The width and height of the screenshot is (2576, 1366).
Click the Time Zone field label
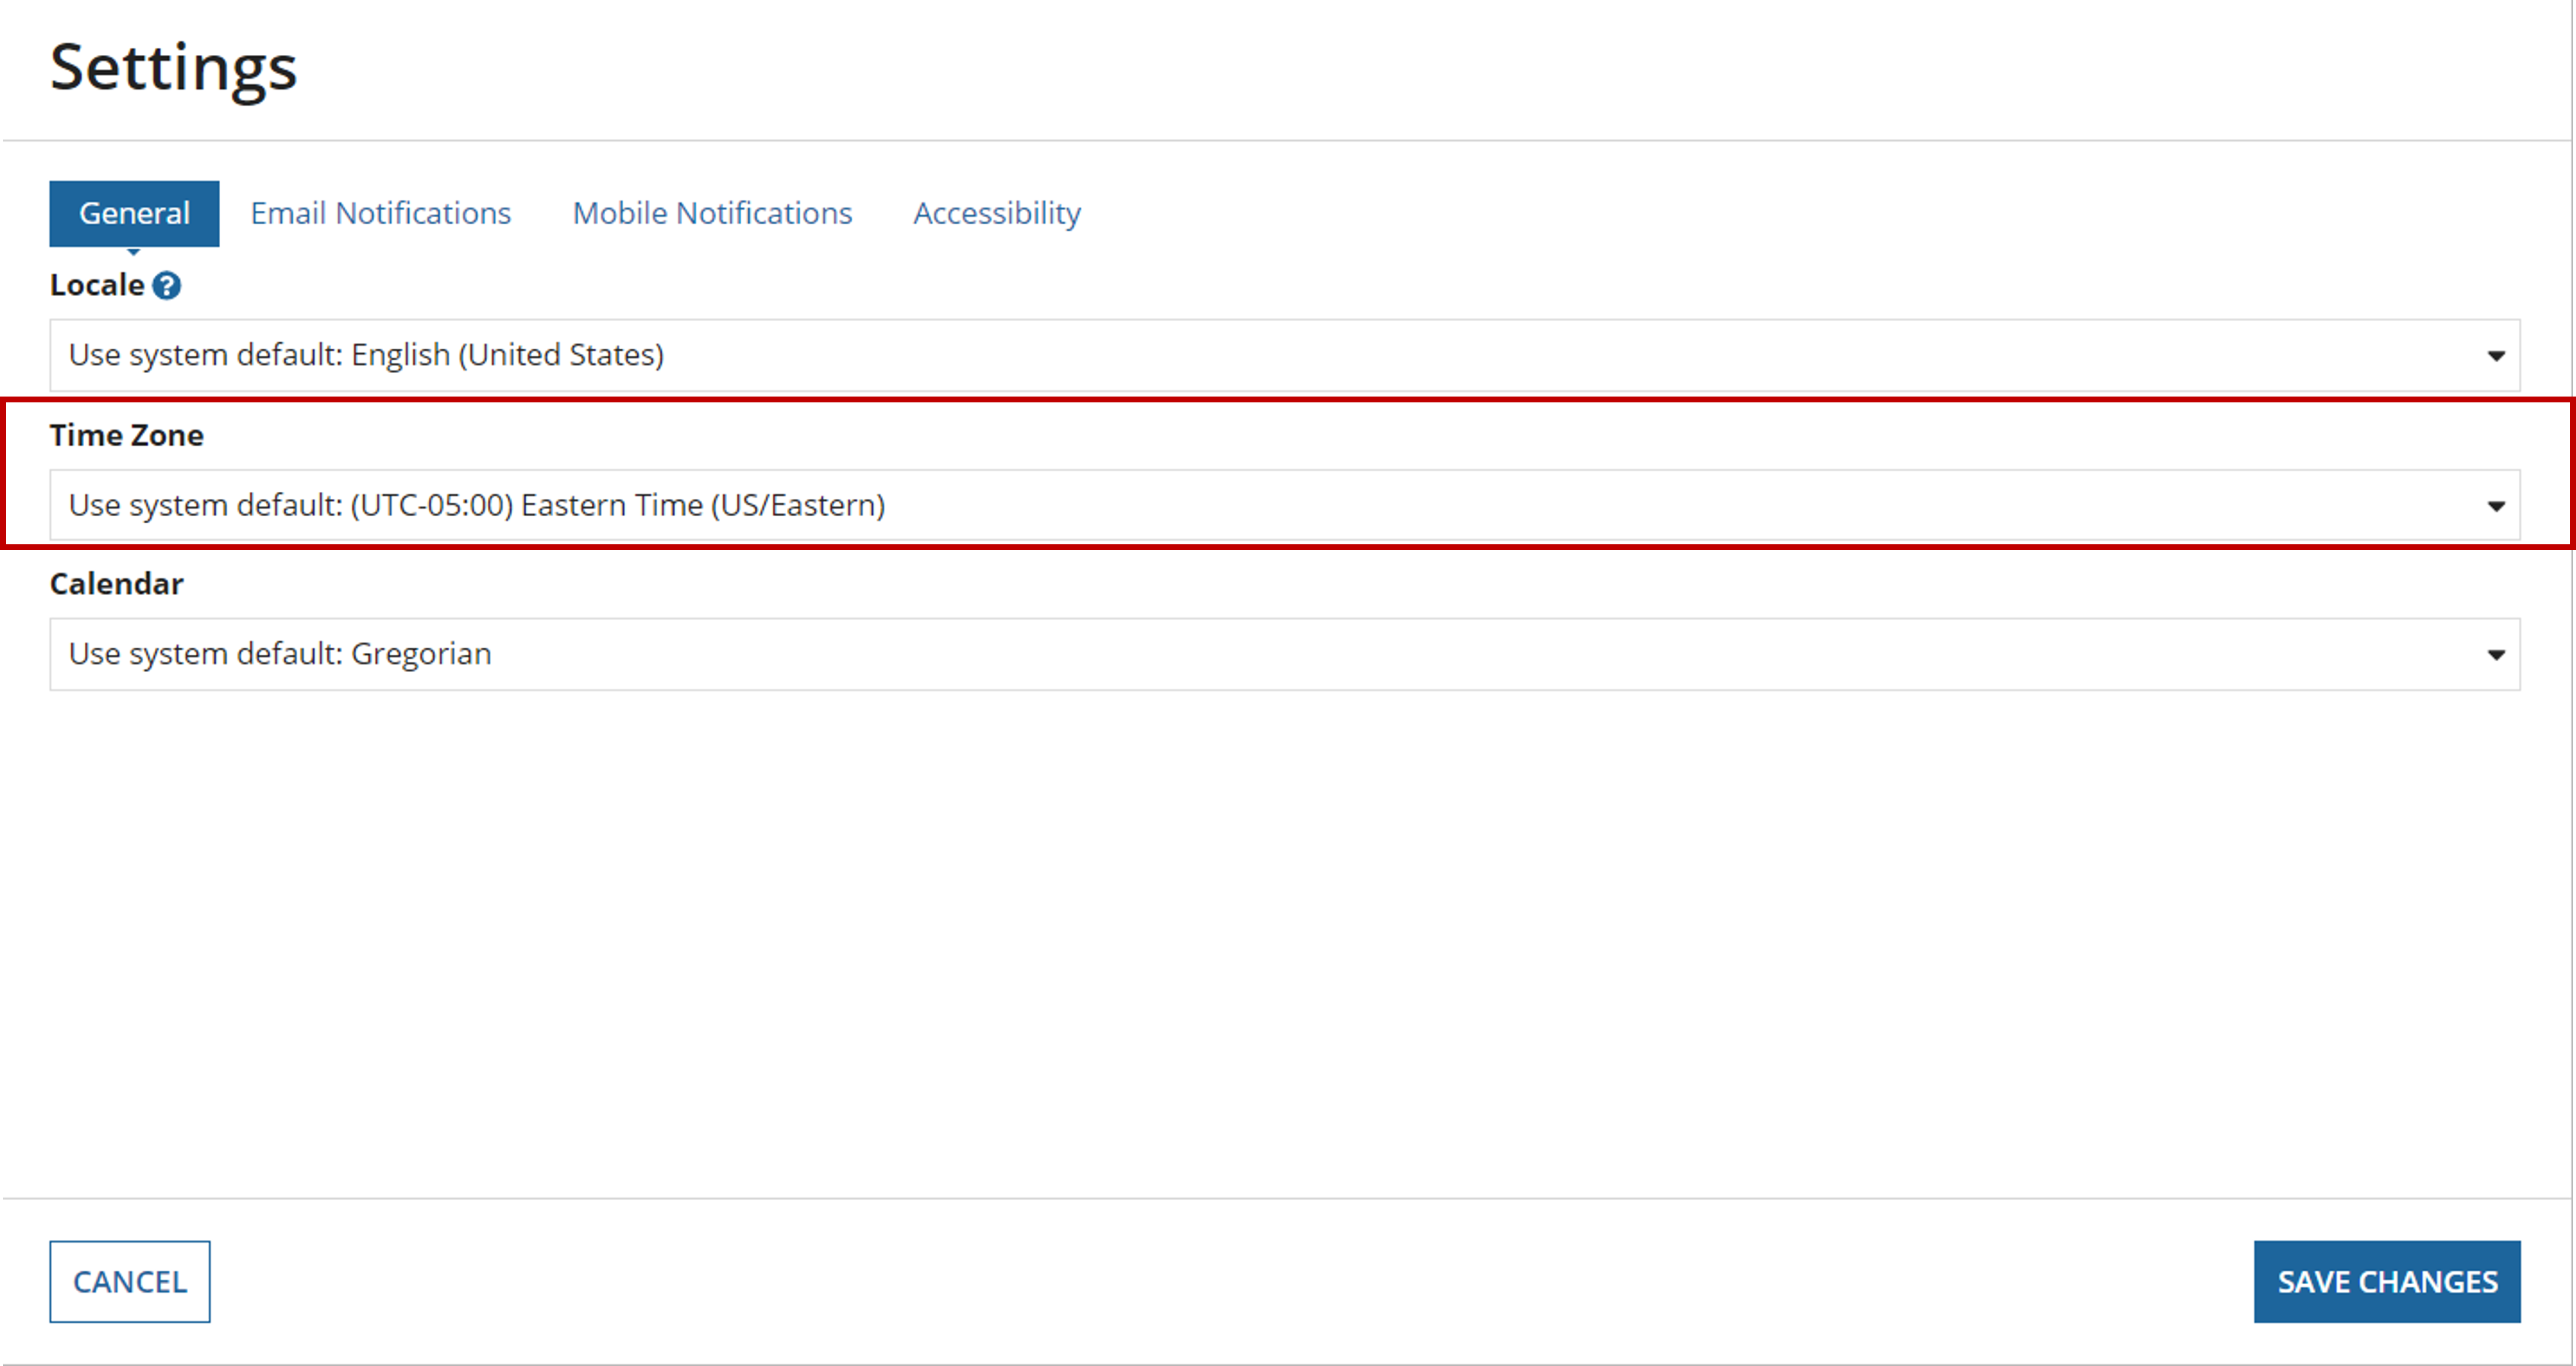(127, 435)
